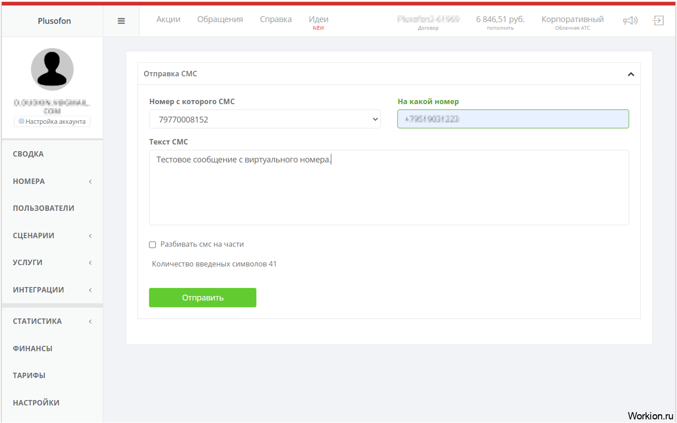Click inside the Текст СМС textarea
Screen dimensions: 677x423
(x=389, y=188)
